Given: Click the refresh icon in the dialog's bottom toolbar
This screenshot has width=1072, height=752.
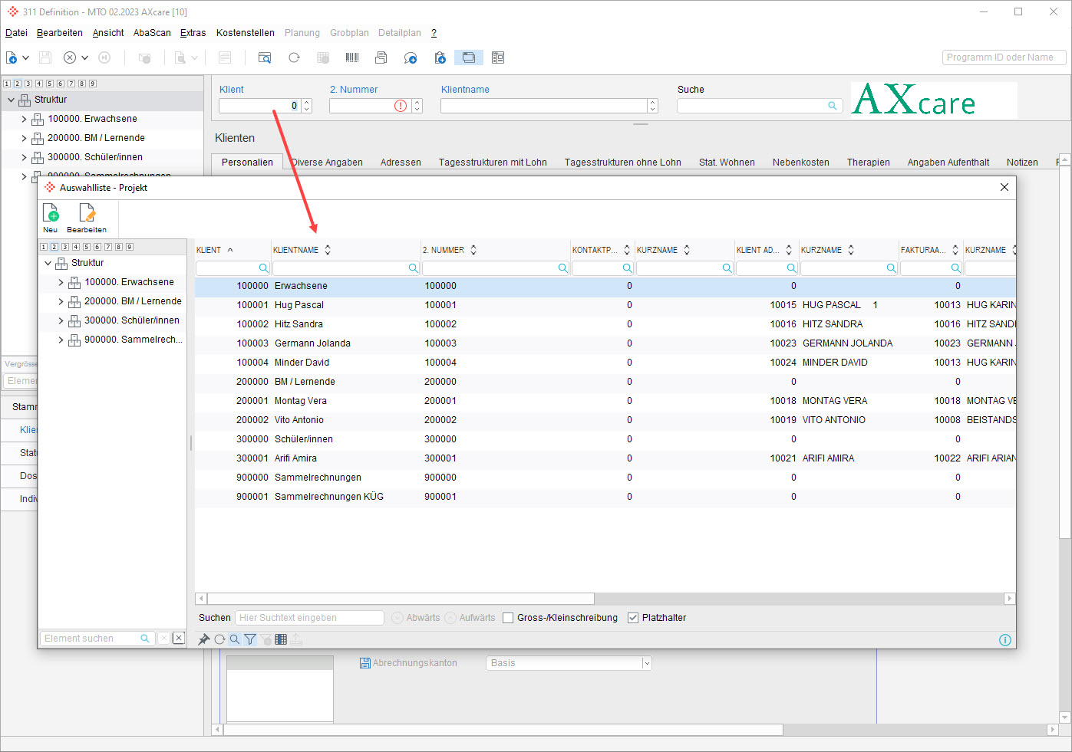Looking at the screenshot, I should click(219, 639).
